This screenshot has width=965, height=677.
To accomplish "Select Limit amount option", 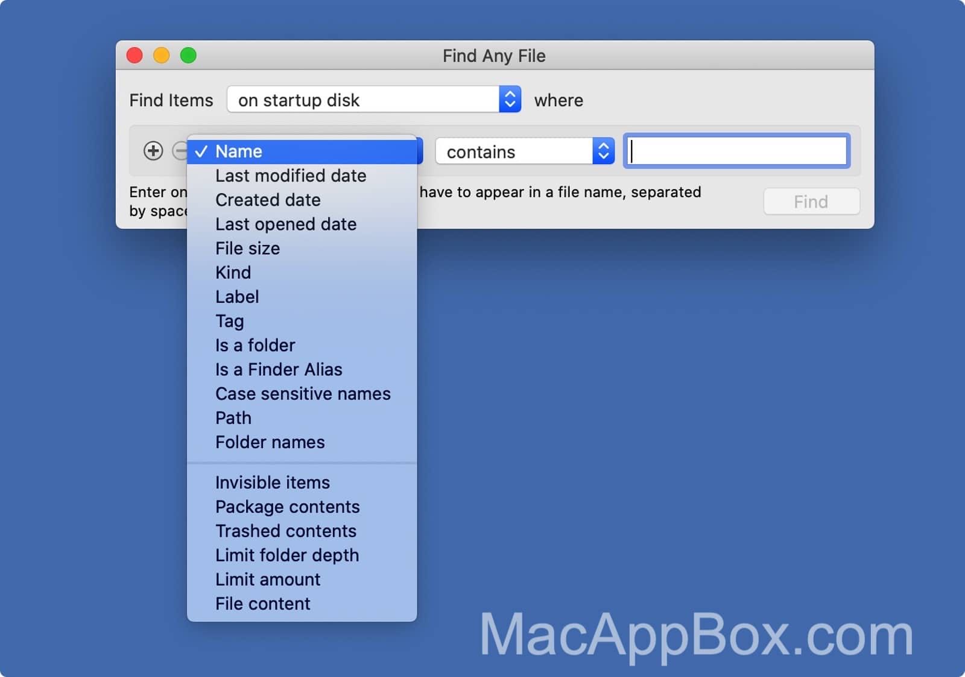I will tap(302, 579).
